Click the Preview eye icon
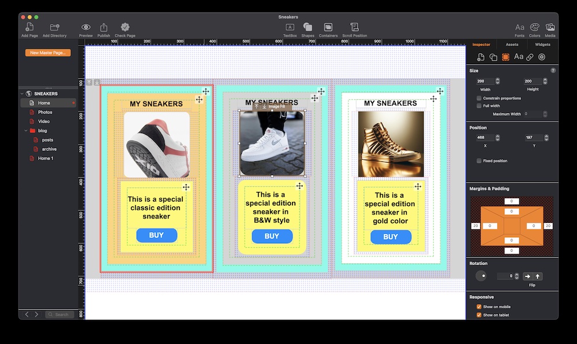The height and width of the screenshot is (344, 577). tap(85, 27)
